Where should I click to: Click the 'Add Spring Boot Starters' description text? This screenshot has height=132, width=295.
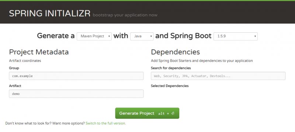click(x=202, y=60)
